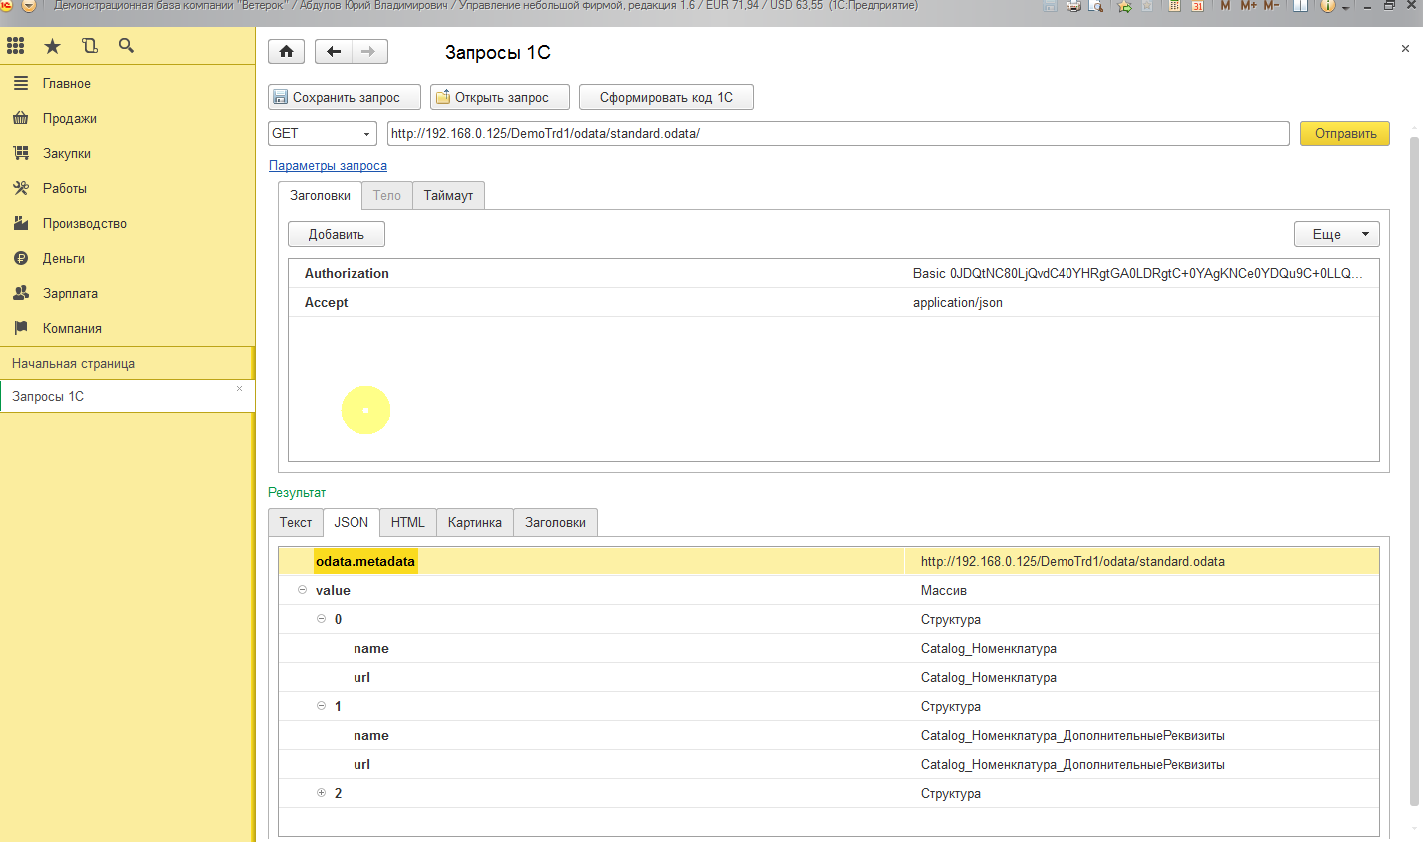Open the Главное section
The width and height of the screenshot is (1423, 842).
(x=127, y=84)
